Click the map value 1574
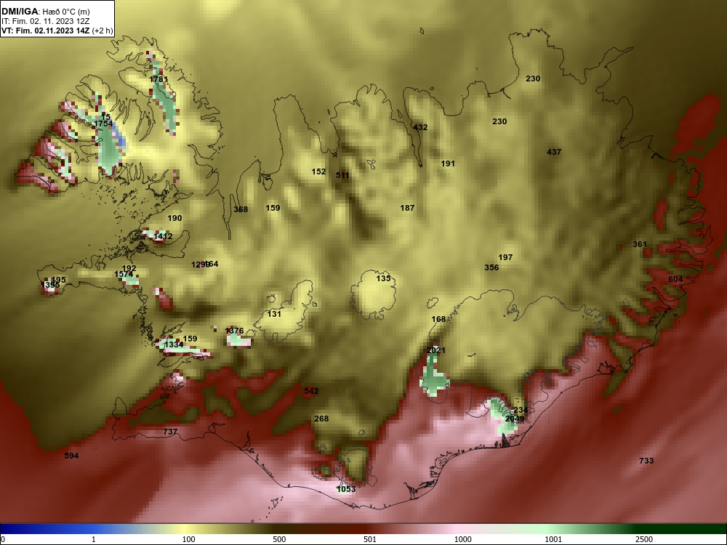727x545 pixels. click(x=124, y=275)
